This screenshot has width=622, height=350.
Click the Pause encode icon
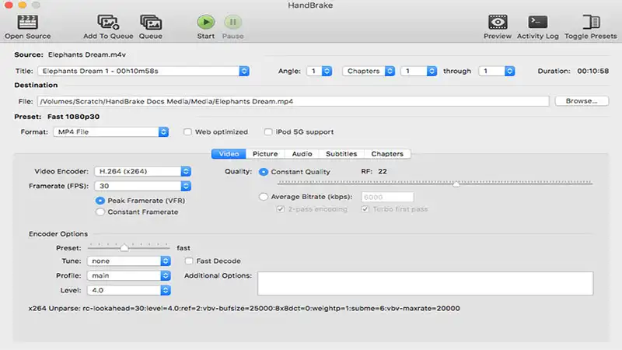click(x=232, y=22)
